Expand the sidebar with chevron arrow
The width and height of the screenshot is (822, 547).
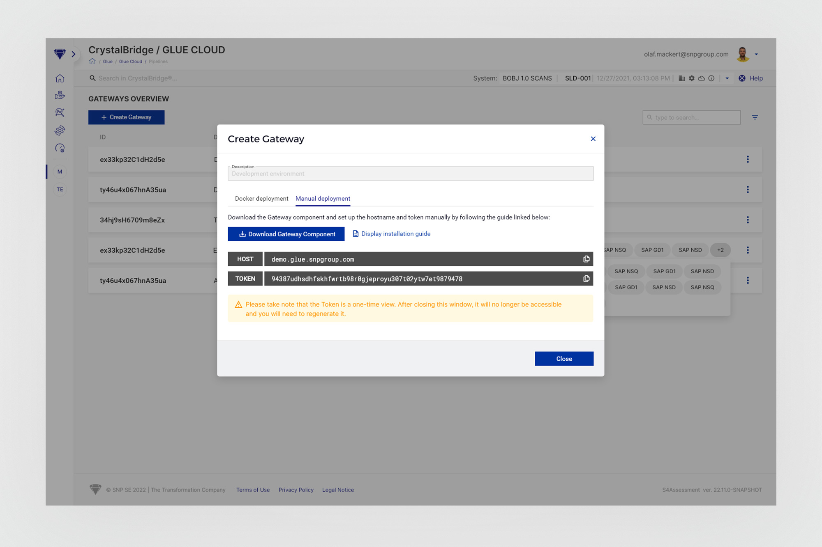(74, 54)
